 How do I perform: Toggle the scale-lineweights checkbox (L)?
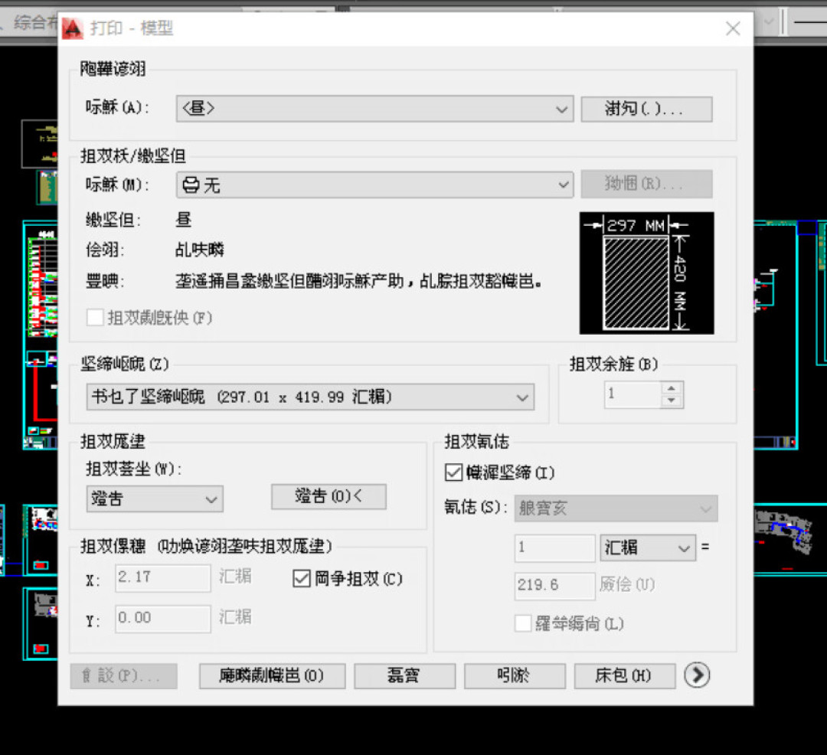point(523,623)
